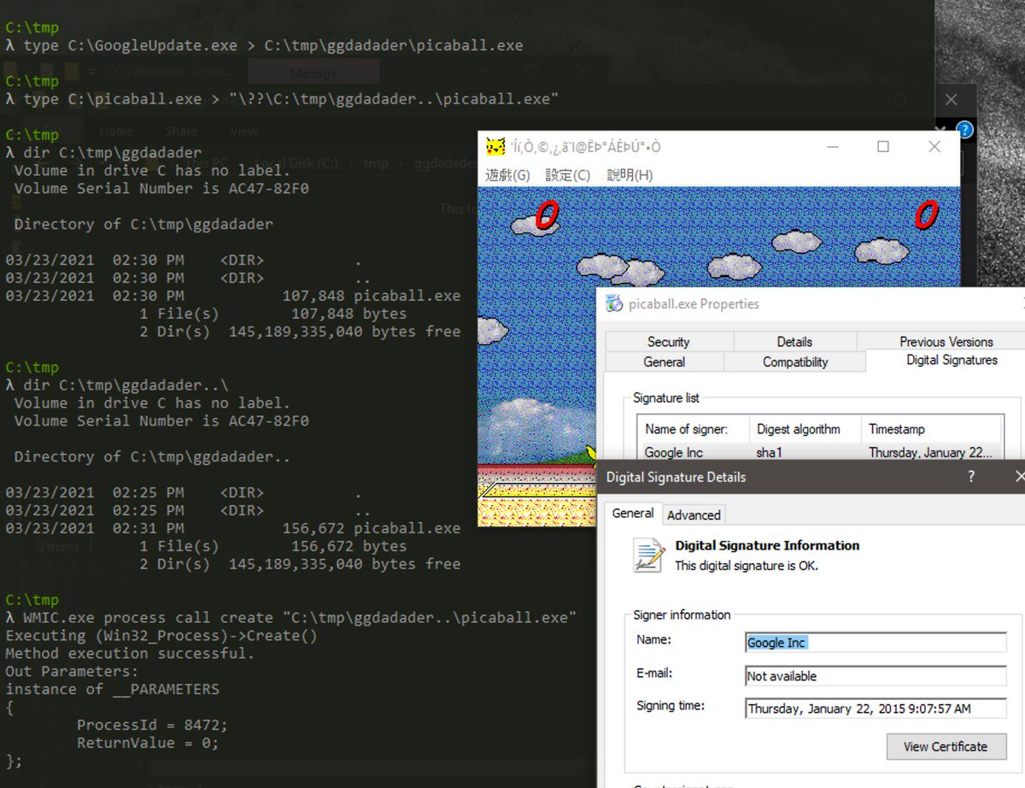Click the ReturnValue = 0 line
The image size is (1025, 788).
(148, 743)
